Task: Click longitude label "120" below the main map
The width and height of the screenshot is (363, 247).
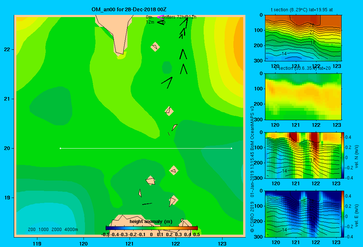Action: coord(83,243)
